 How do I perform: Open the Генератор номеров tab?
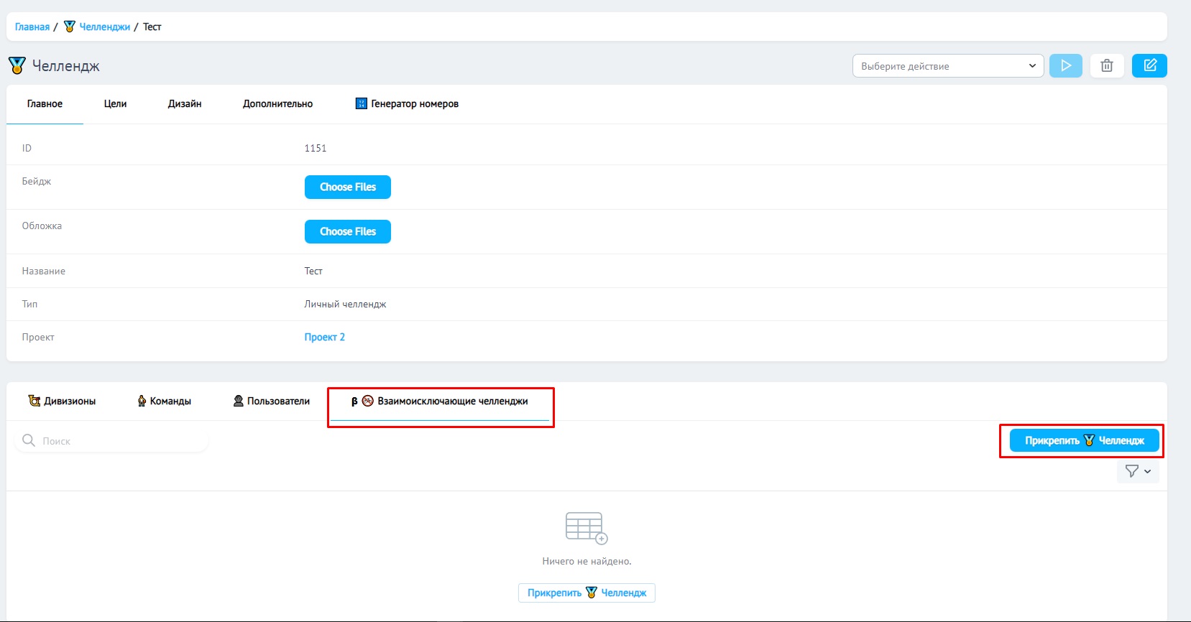[408, 104]
